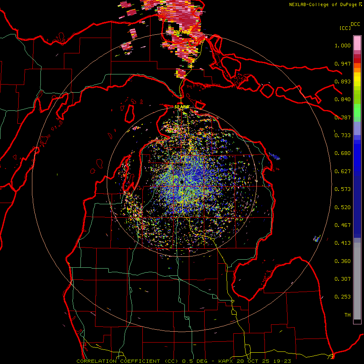Select the 0.680 scale label
Image resolution: width=364 pixels, height=364 pixels.
click(343, 153)
